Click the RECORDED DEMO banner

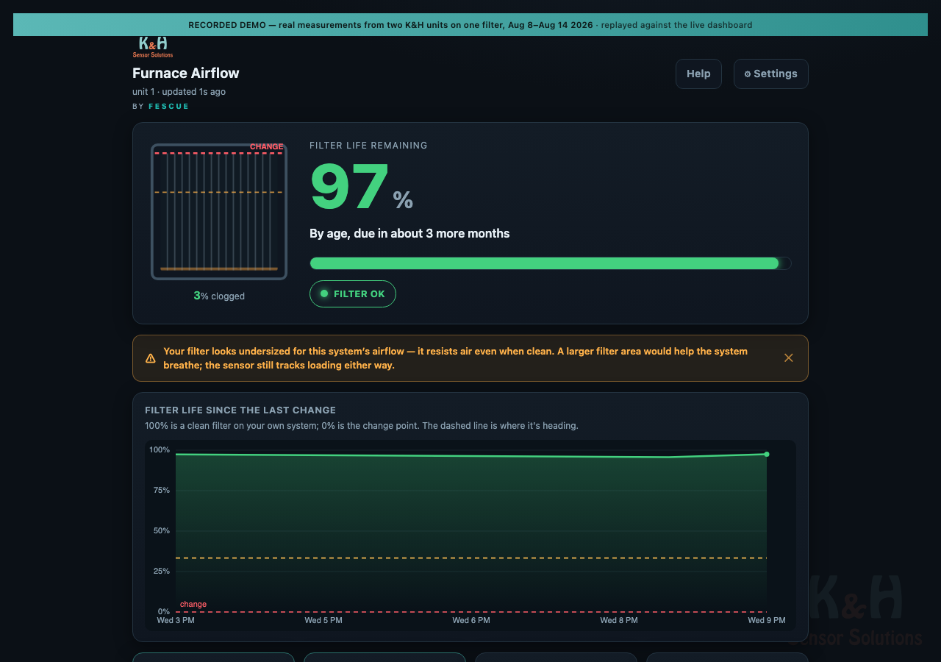(x=470, y=24)
